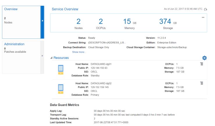Refresh the Service Overview timestamp

[206, 9]
